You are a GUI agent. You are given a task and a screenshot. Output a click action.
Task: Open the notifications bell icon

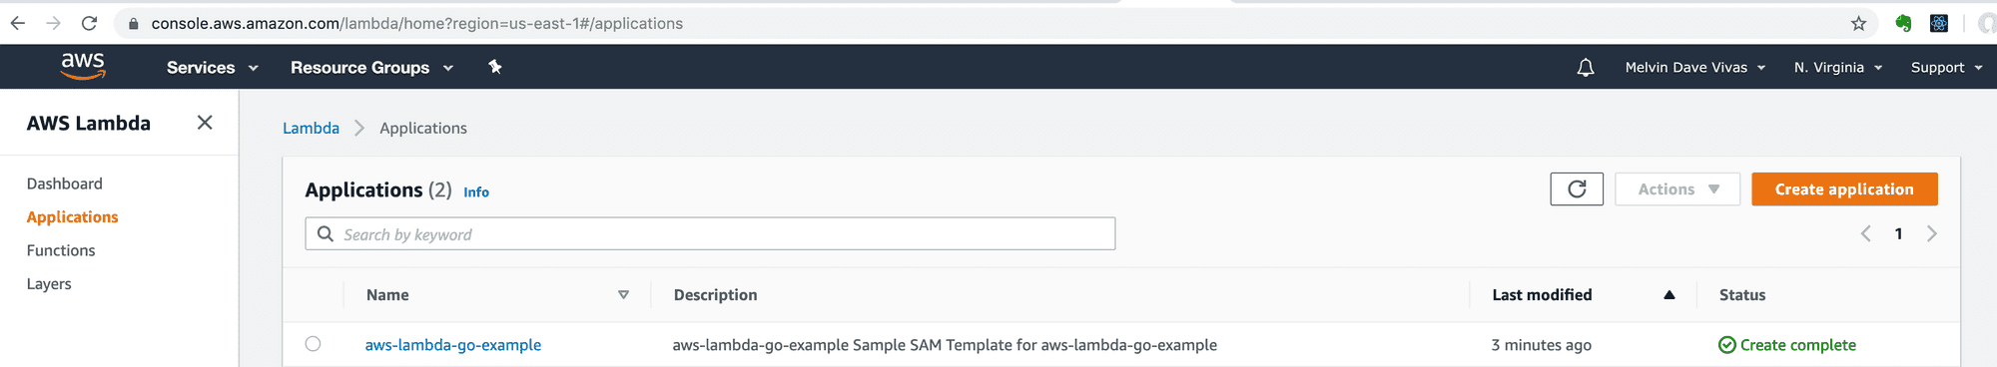point(1586,68)
